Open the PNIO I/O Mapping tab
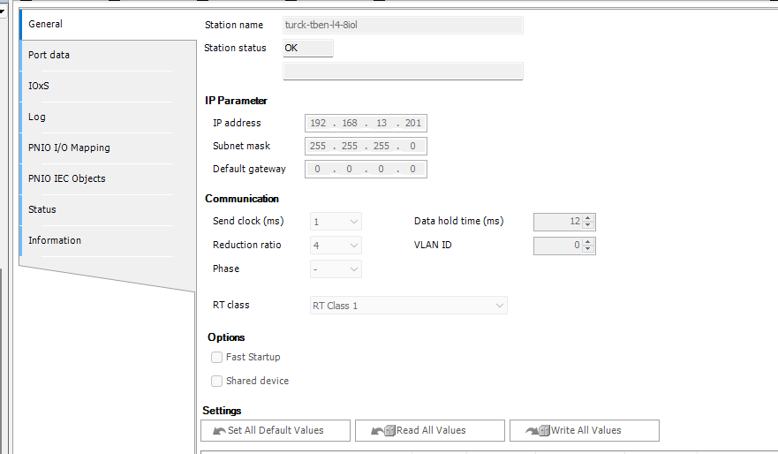778x454 pixels. click(x=108, y=148)
